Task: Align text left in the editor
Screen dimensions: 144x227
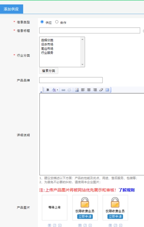Action: click(83, 90)
